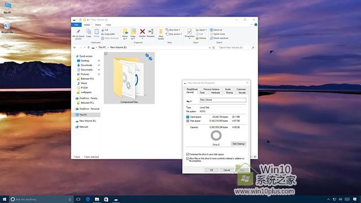
Task: Click the blue Help icon in Explorer
Action: pos(256,25)
